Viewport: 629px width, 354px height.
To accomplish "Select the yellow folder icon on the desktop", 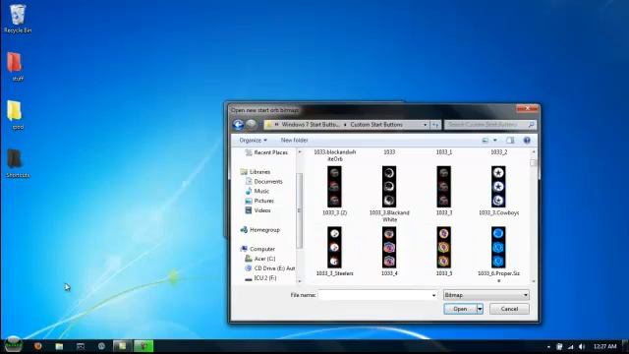I will pos(15,111).
